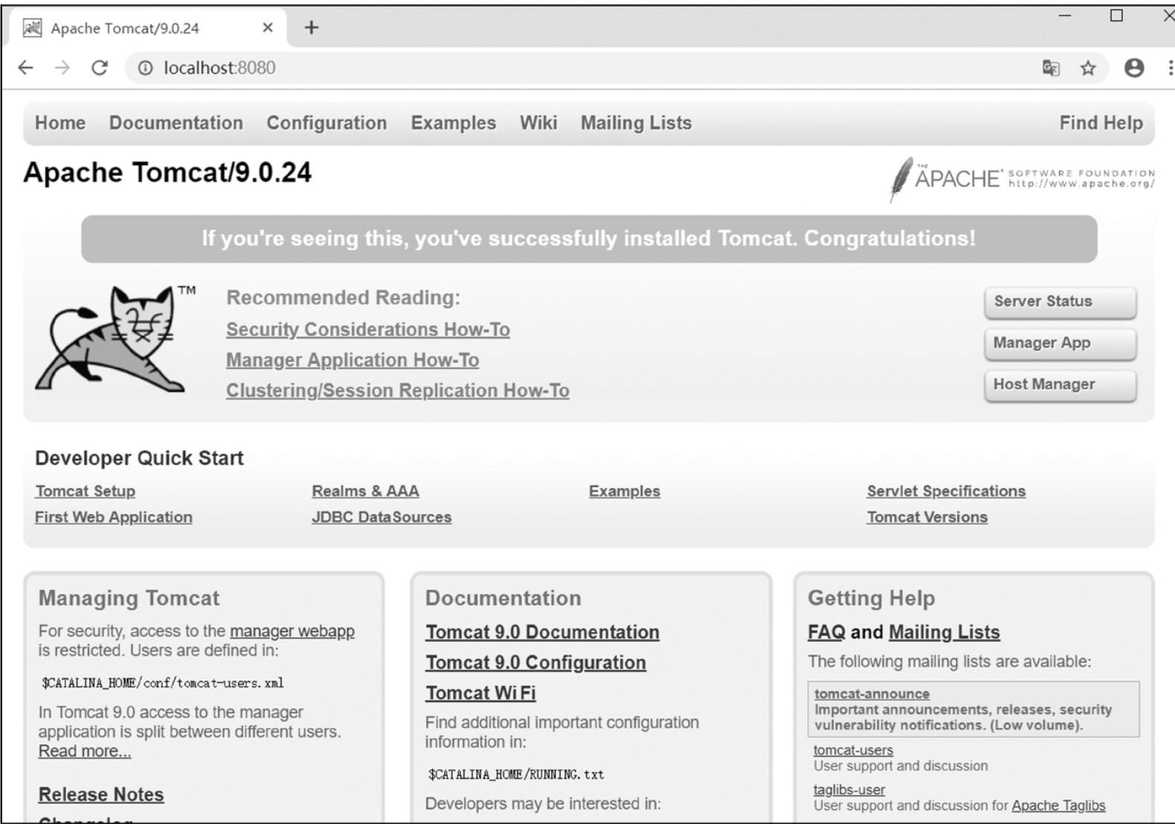Click the Recommended Reading heading
The height and width of the screenshot is (824, 1175).
(x=343, y=297)
